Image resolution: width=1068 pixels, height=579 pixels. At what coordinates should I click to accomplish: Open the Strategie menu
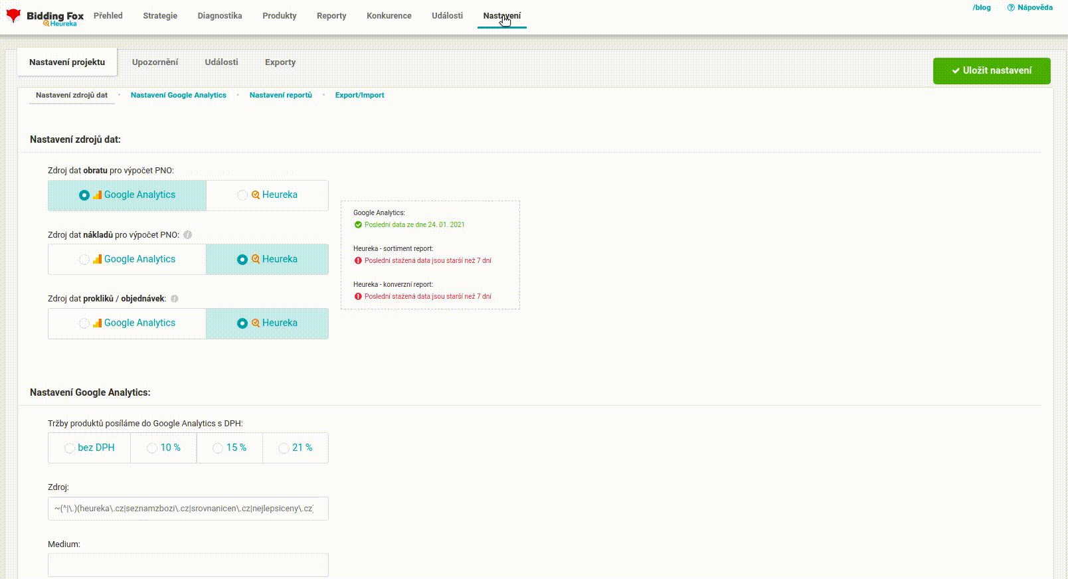point(160,16)
